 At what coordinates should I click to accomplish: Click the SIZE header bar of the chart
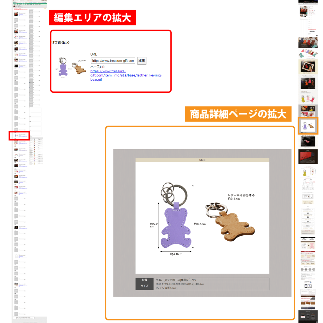202,160
